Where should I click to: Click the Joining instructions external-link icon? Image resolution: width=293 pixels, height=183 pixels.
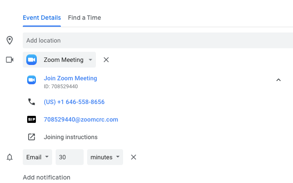[x=32, y=137]
